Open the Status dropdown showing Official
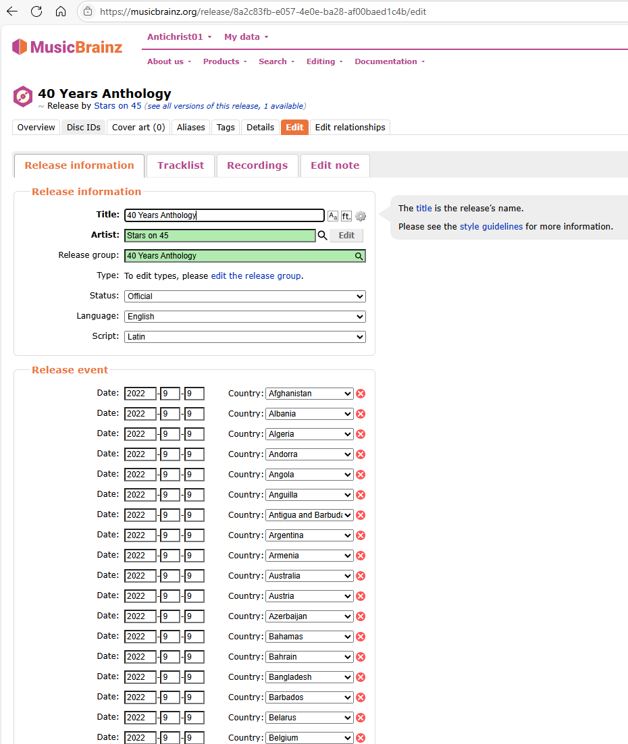628x744 pixels. pos(245,296)
